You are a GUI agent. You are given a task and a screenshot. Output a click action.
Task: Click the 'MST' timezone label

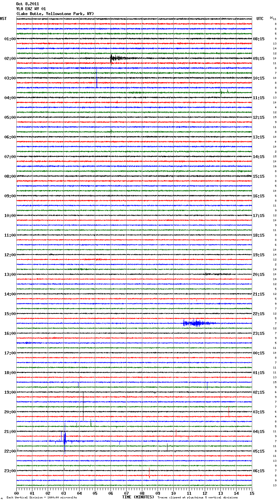pos(3,19)
